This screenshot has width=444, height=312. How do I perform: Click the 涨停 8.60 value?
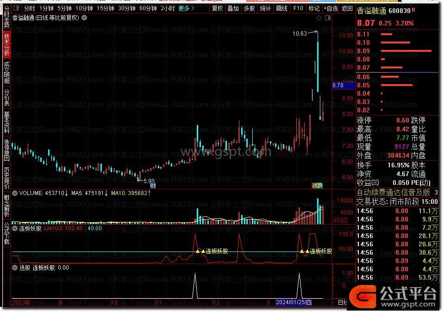tap(403, 120)
